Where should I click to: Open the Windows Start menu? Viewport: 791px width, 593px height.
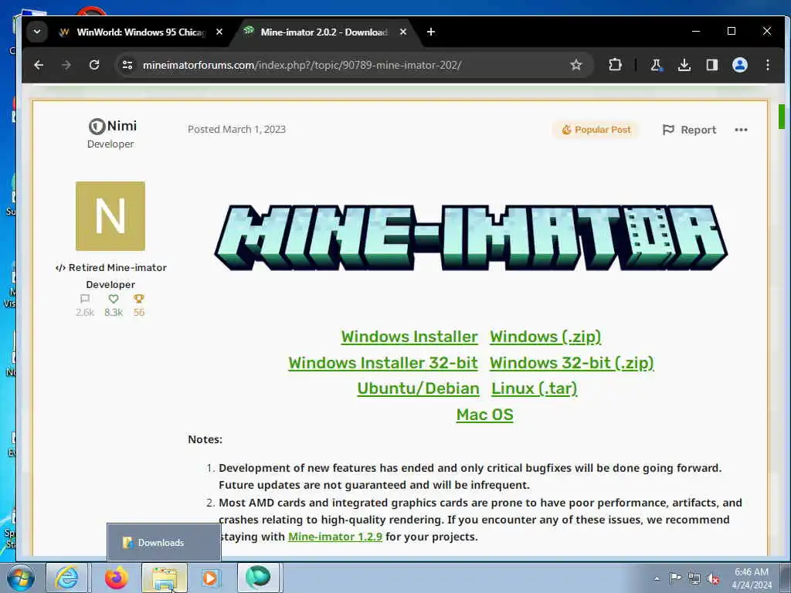[x=21, y=578]
